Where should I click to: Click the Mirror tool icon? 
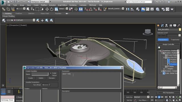point(128,9)
